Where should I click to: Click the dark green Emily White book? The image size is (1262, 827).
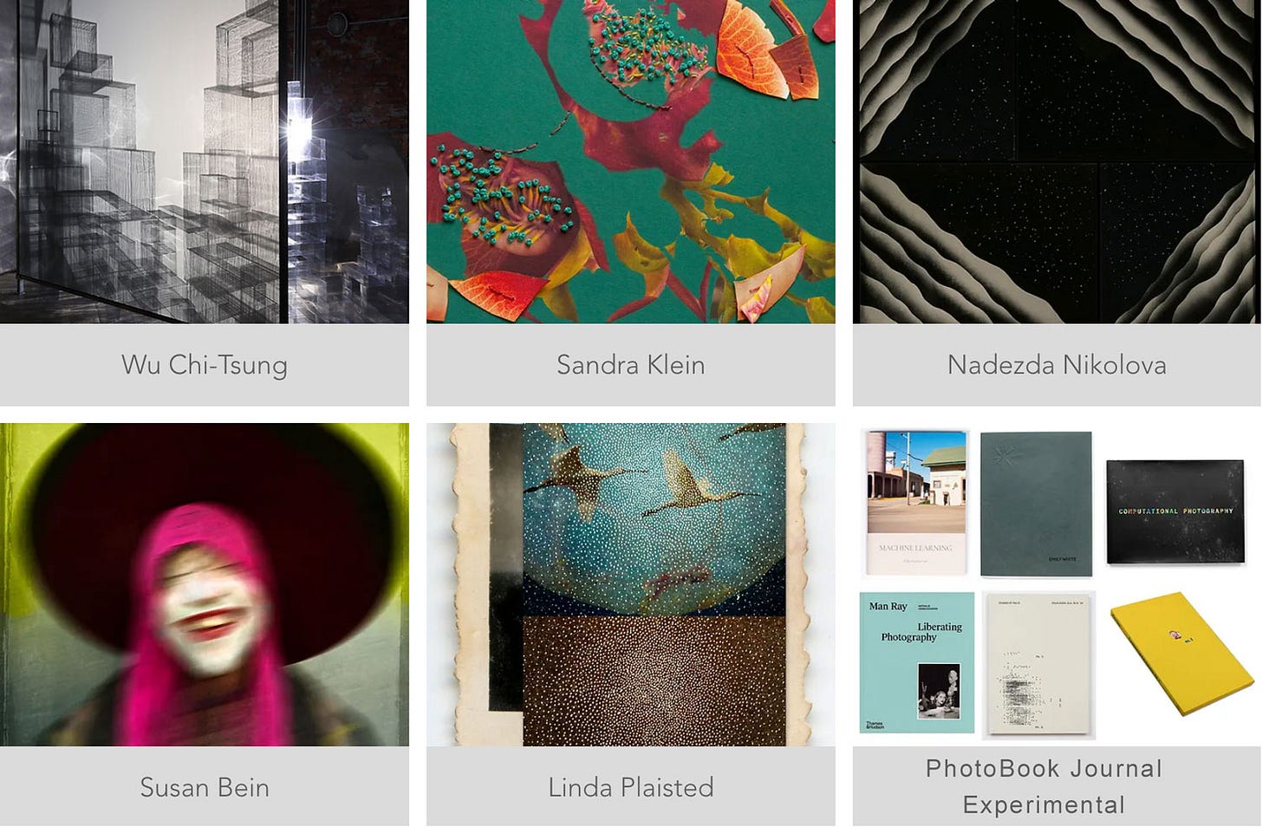pyautogui.click(x=1036, y=504)
